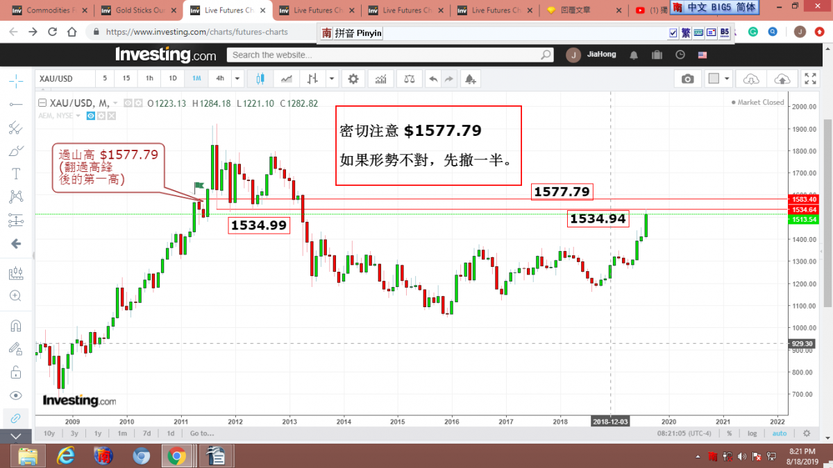
Task: Select the 1D interval
Action: [173, 79]
